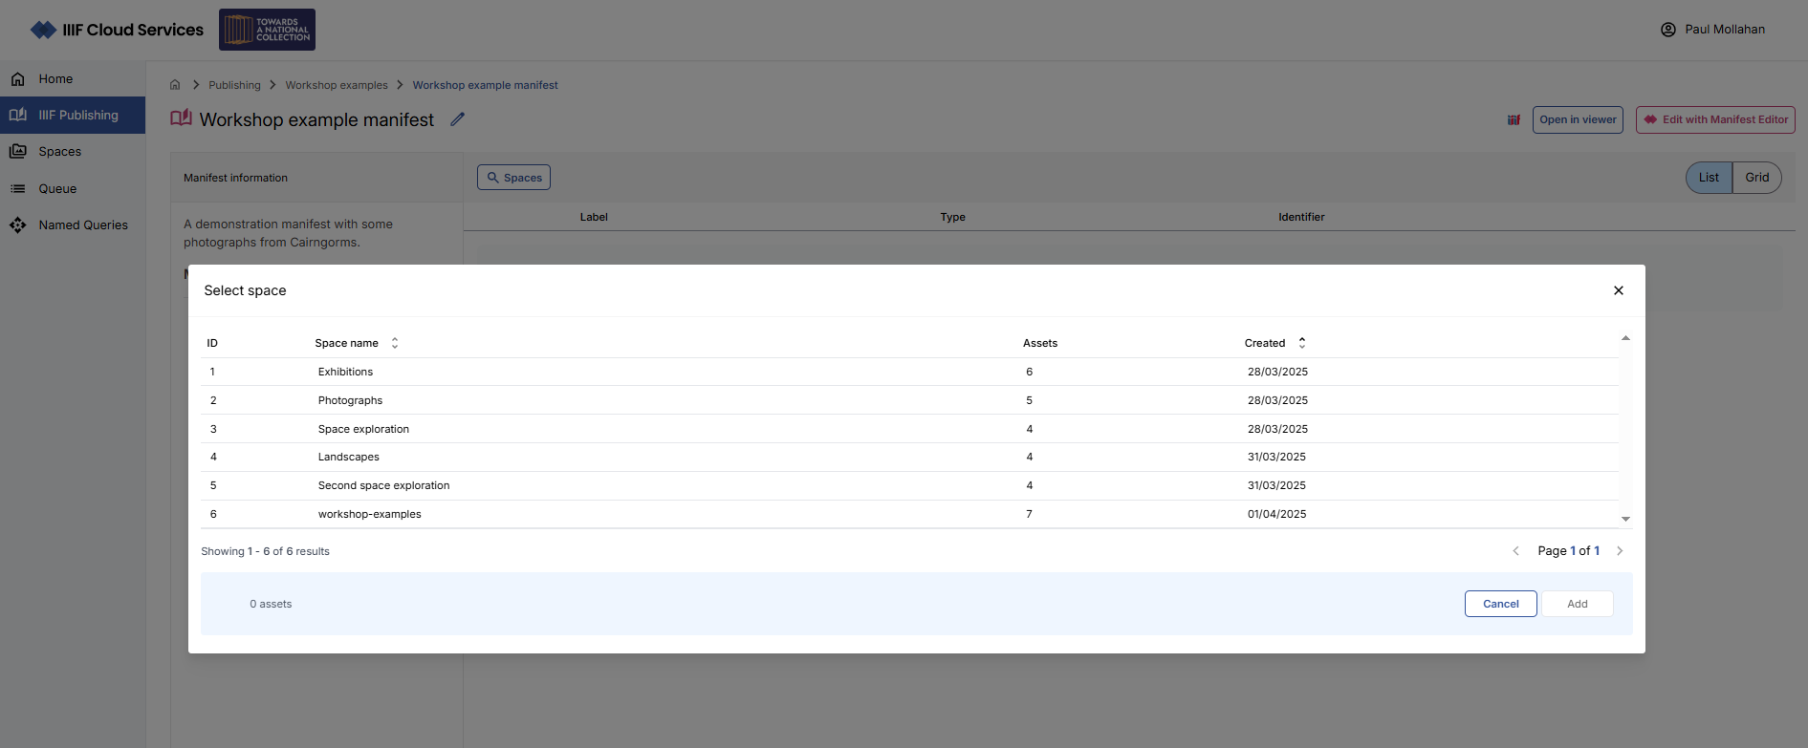The height and width of the screenshot is (748, 1808).
Task: Sort the table by Created date
Action: pyautogui.click(x=1301, y=343)
